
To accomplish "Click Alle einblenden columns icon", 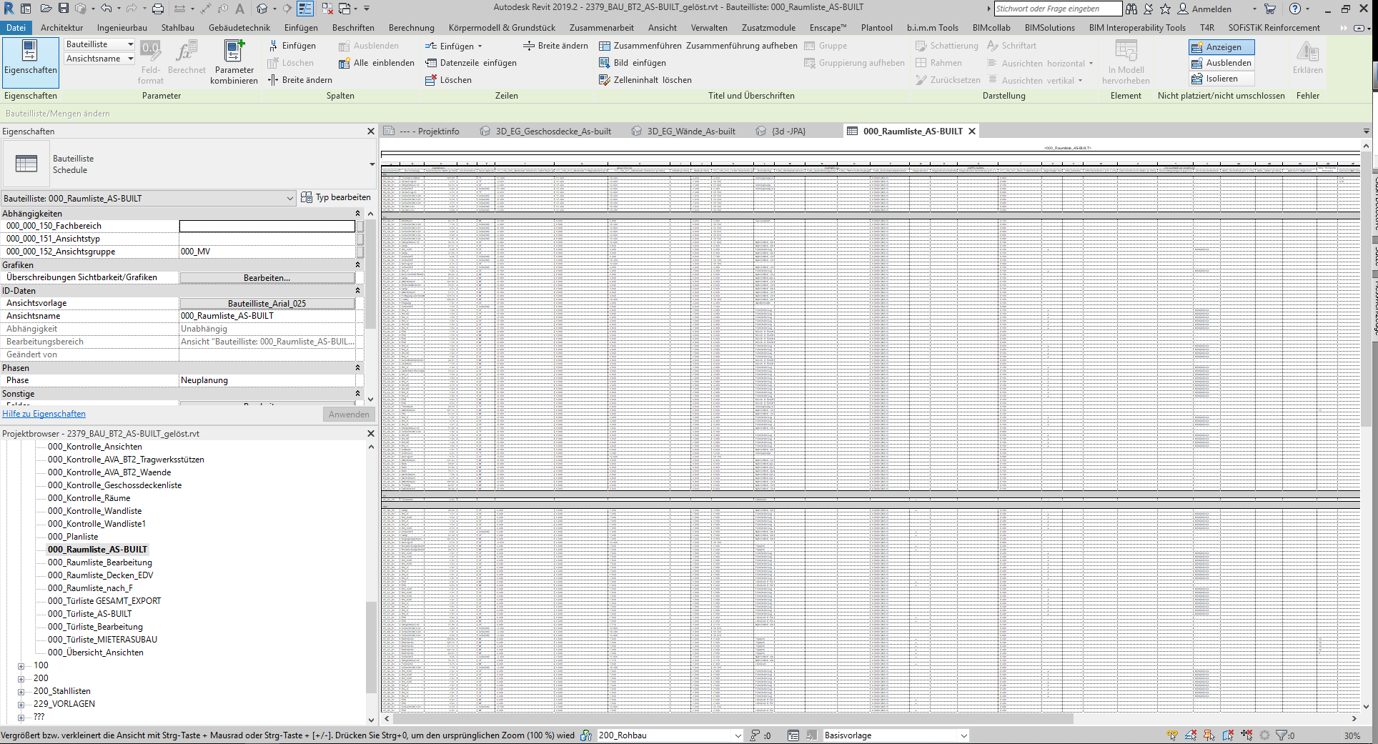I will tap(344, 63).
